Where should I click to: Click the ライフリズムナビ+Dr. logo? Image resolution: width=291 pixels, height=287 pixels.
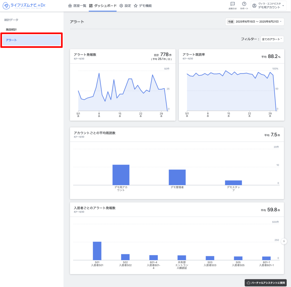[24, 6]
